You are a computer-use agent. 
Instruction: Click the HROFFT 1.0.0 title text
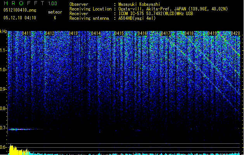pyautogui.click(x=31, y=3)
